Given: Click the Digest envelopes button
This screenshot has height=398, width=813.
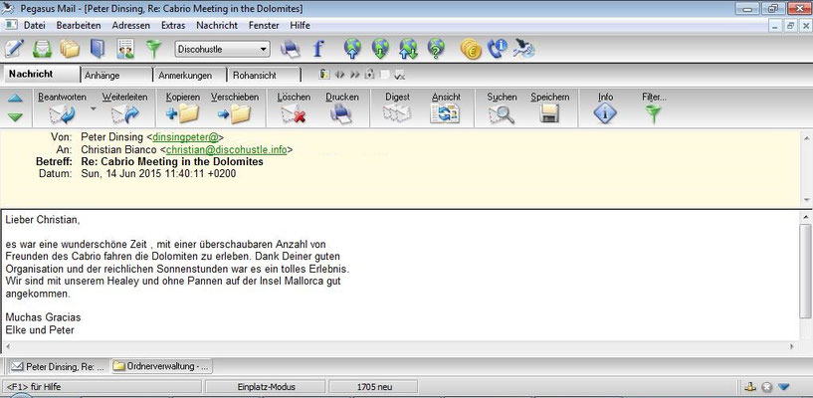Looking at the screenshot, I should 397,108.
